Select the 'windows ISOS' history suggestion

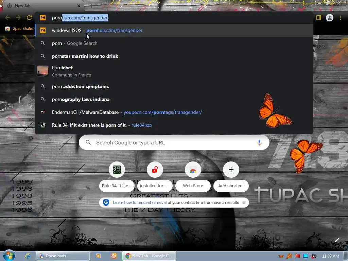(174, 30)
